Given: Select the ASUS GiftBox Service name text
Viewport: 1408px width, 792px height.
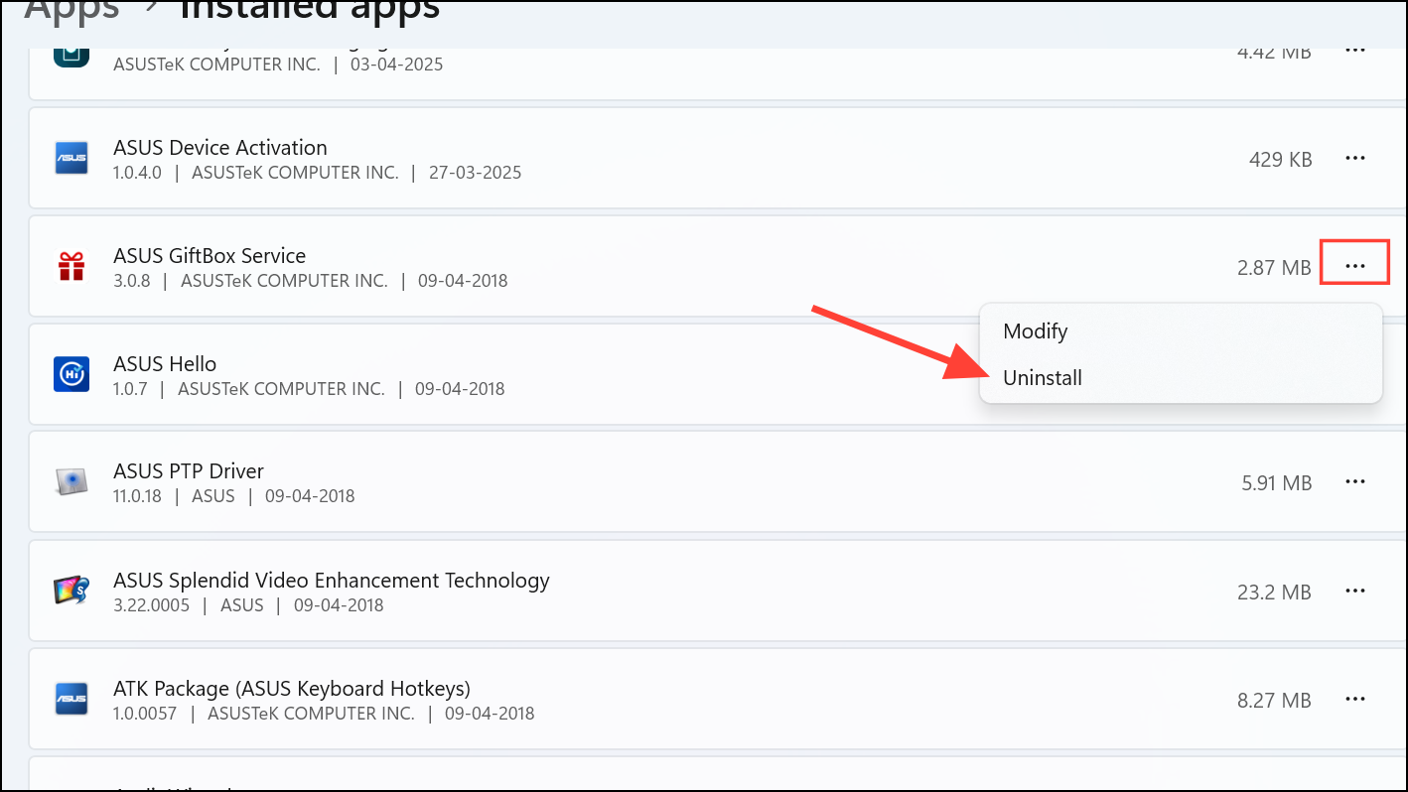Looking at the screenshot, I should (210, 256).
